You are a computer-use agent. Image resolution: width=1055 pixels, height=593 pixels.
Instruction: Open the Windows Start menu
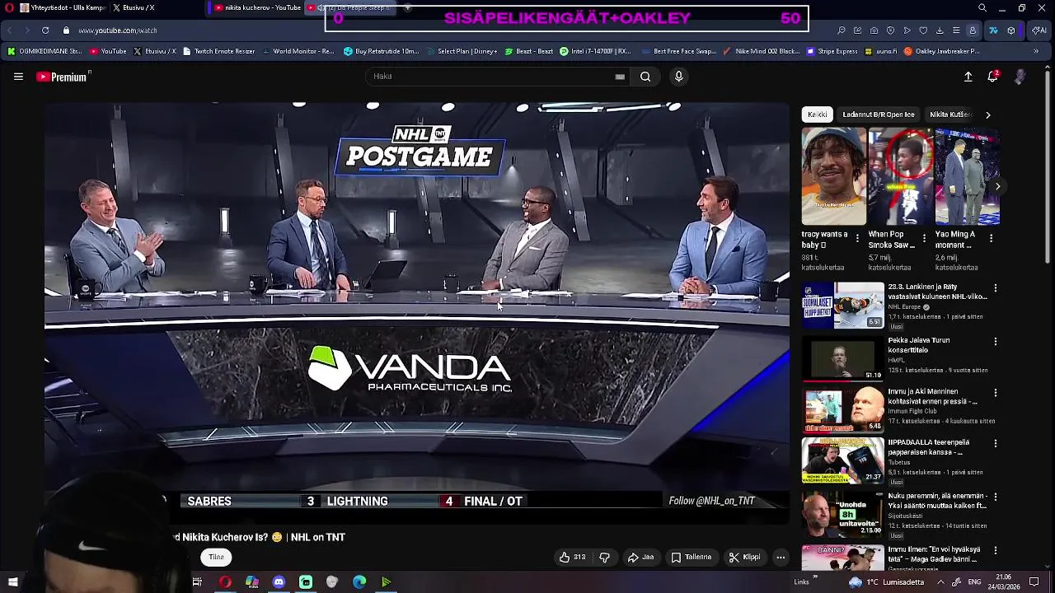click(x=12, y=582)
